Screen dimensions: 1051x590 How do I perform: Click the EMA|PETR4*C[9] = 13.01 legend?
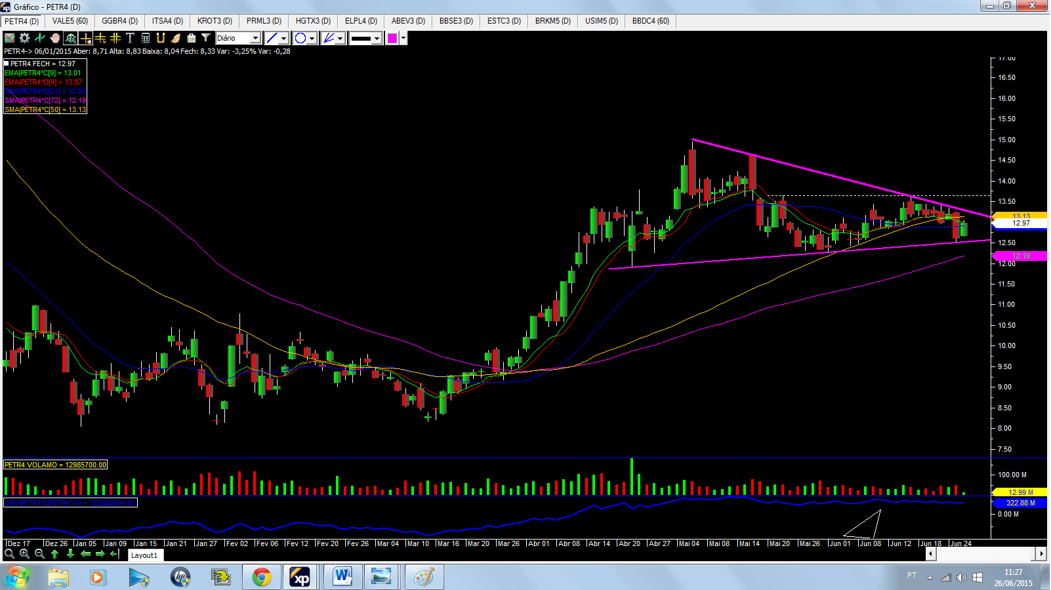(43, 73)
